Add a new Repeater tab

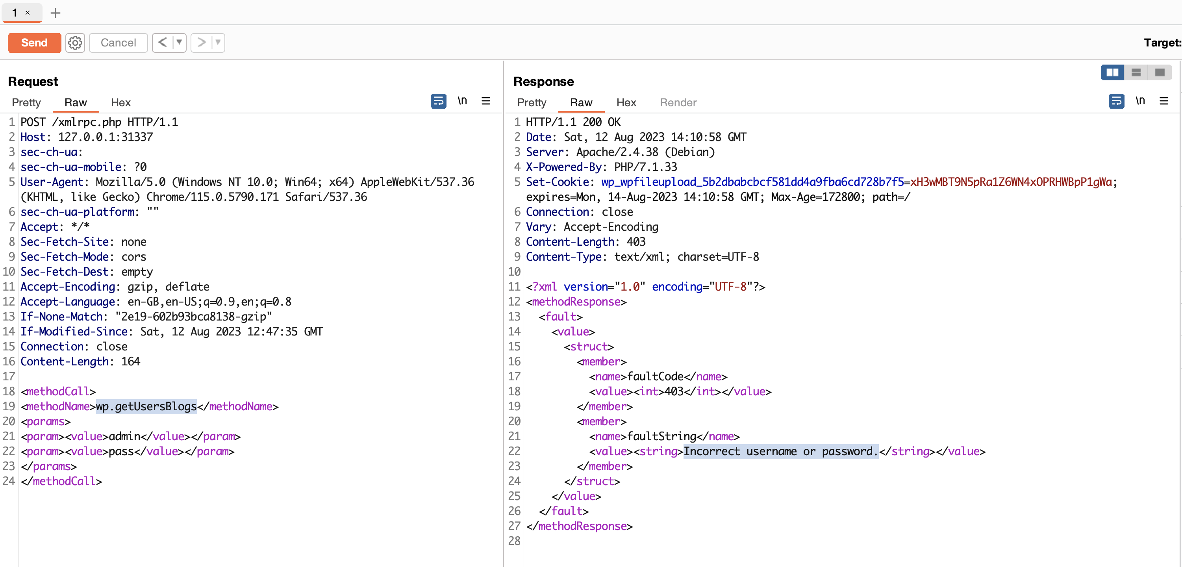click(56, 13)
